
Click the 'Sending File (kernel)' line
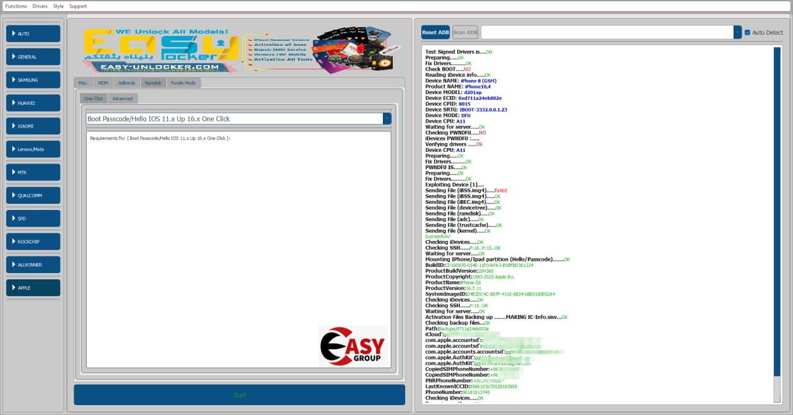pyautogui.click(x=458, y=231)
